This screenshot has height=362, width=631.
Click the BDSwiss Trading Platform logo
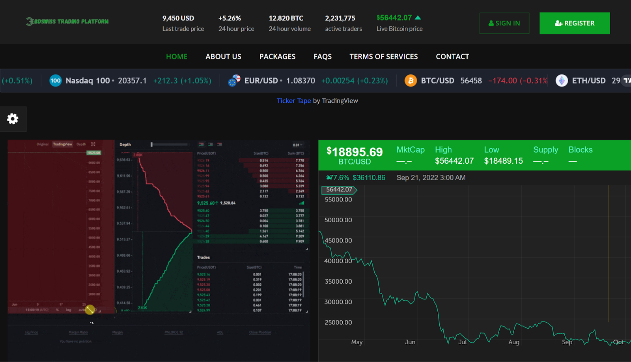[67, 21]
